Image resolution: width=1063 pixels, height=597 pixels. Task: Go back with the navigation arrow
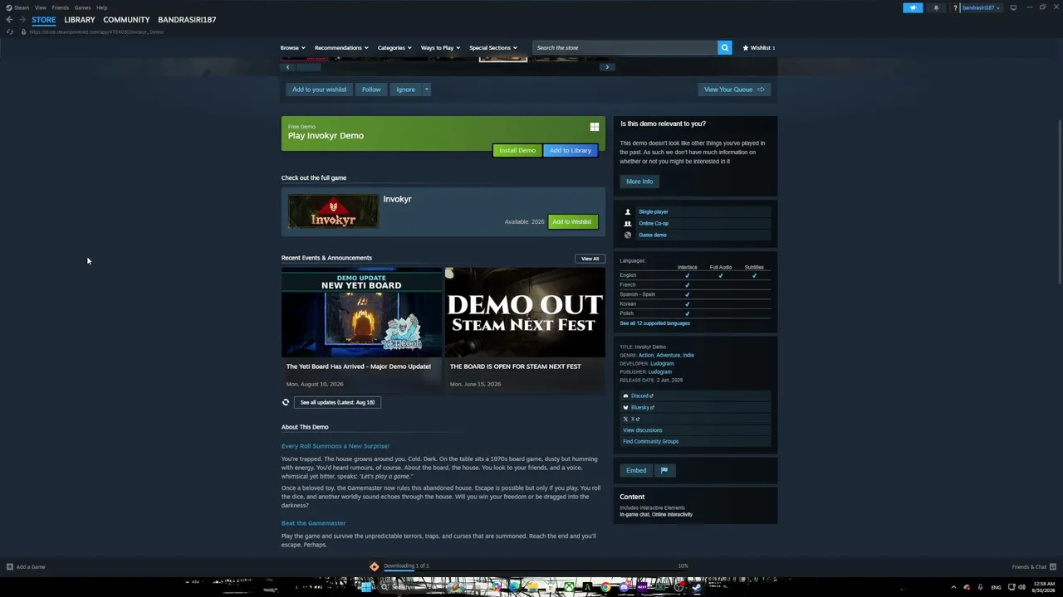9,20
